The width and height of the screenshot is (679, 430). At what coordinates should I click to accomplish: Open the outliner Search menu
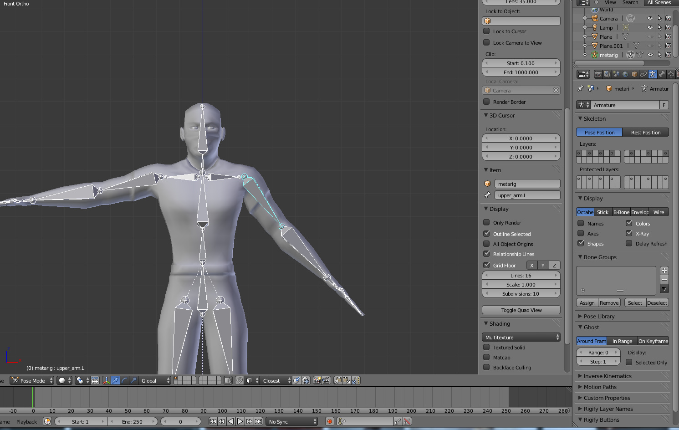coord(630,2)
